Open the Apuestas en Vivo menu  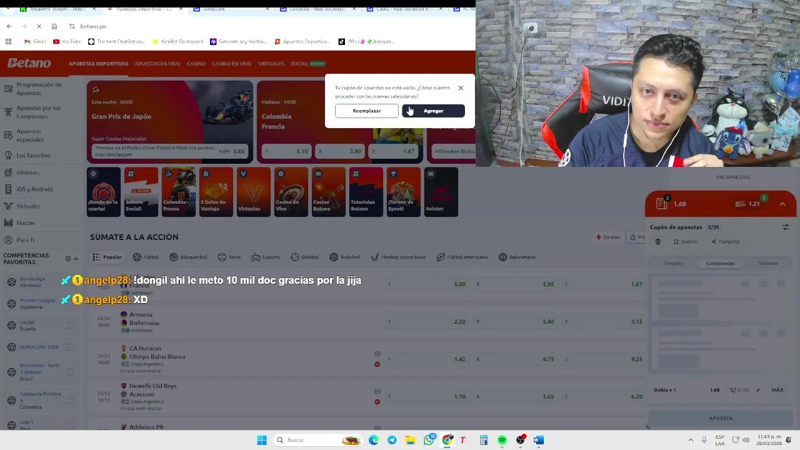(157, 64)
